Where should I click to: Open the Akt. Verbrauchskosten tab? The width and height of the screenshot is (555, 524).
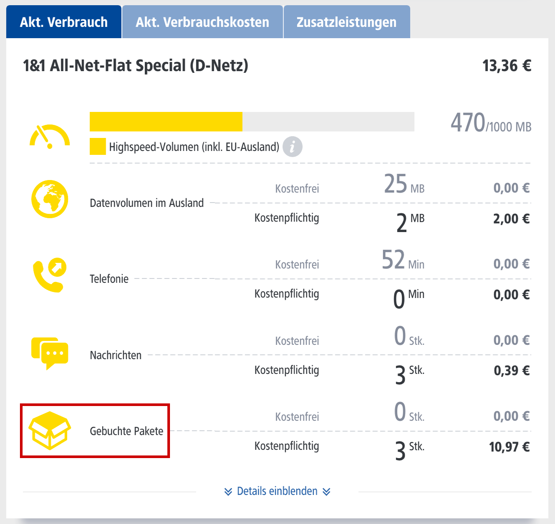pyautogui.click(x=202, y=22)
